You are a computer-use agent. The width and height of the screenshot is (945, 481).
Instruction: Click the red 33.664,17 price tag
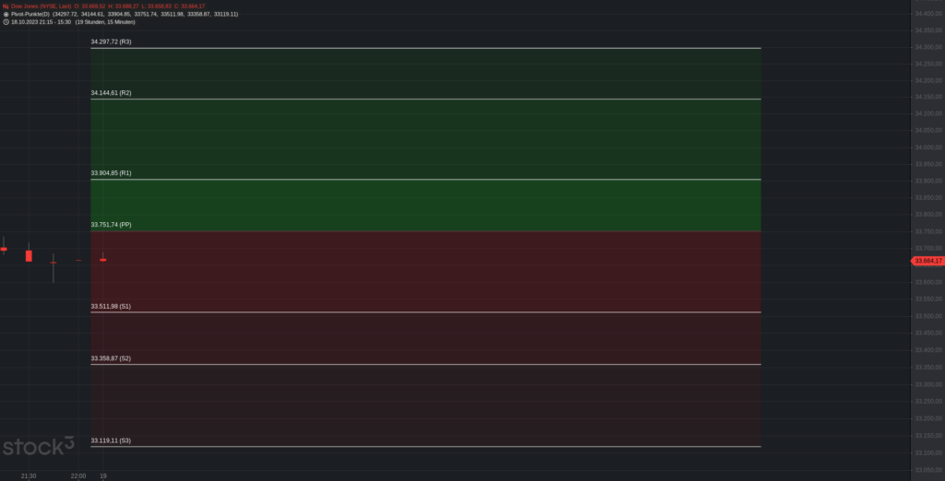coord(928,261)
